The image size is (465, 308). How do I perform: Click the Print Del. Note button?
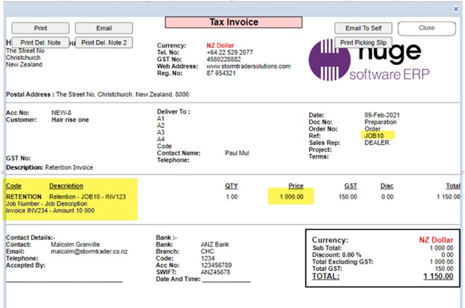click(40, 43)
